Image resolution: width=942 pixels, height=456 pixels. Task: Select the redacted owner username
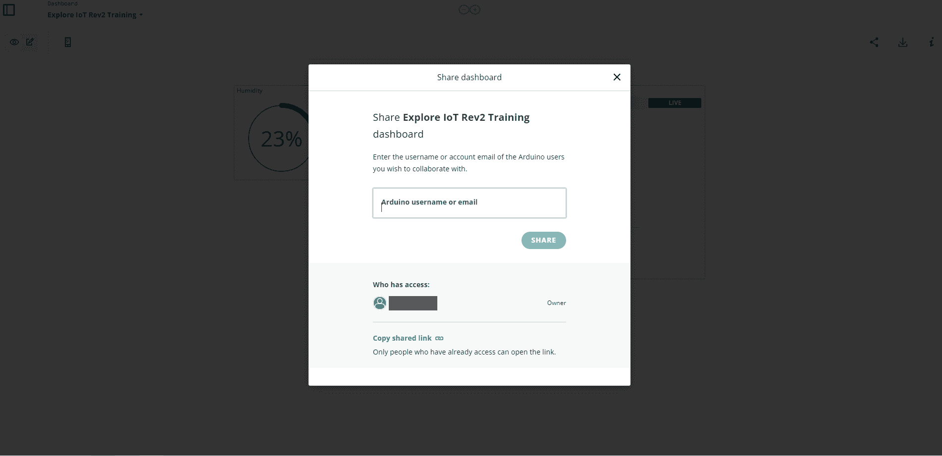(413, 303)
